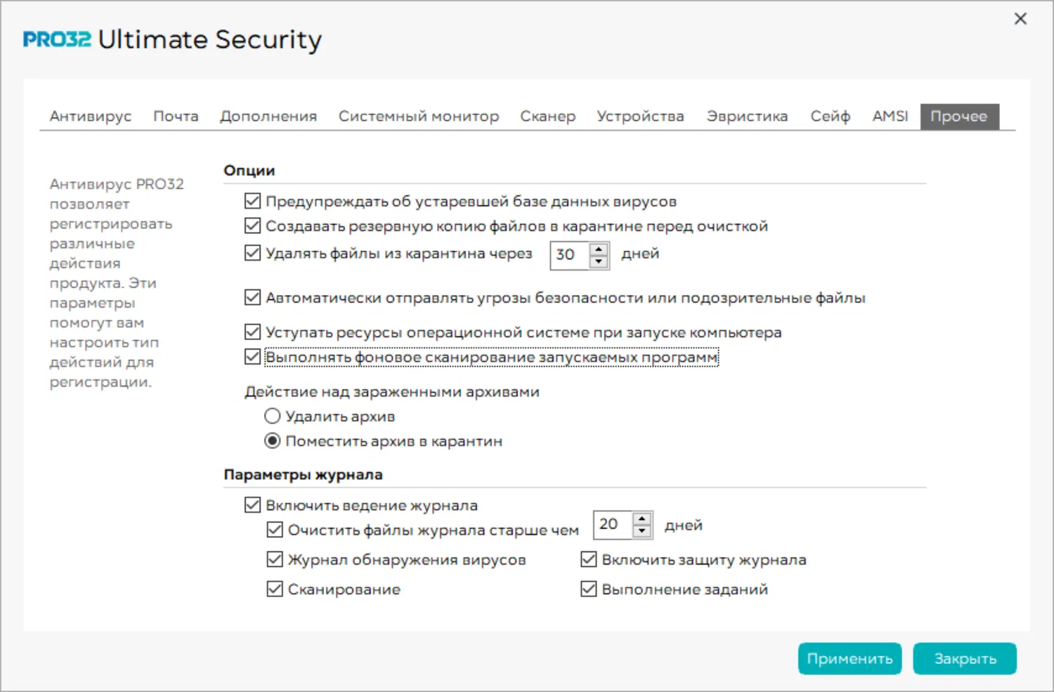
Task: Increase quarantine days spinner up arrow
Action: pos(599,249)
